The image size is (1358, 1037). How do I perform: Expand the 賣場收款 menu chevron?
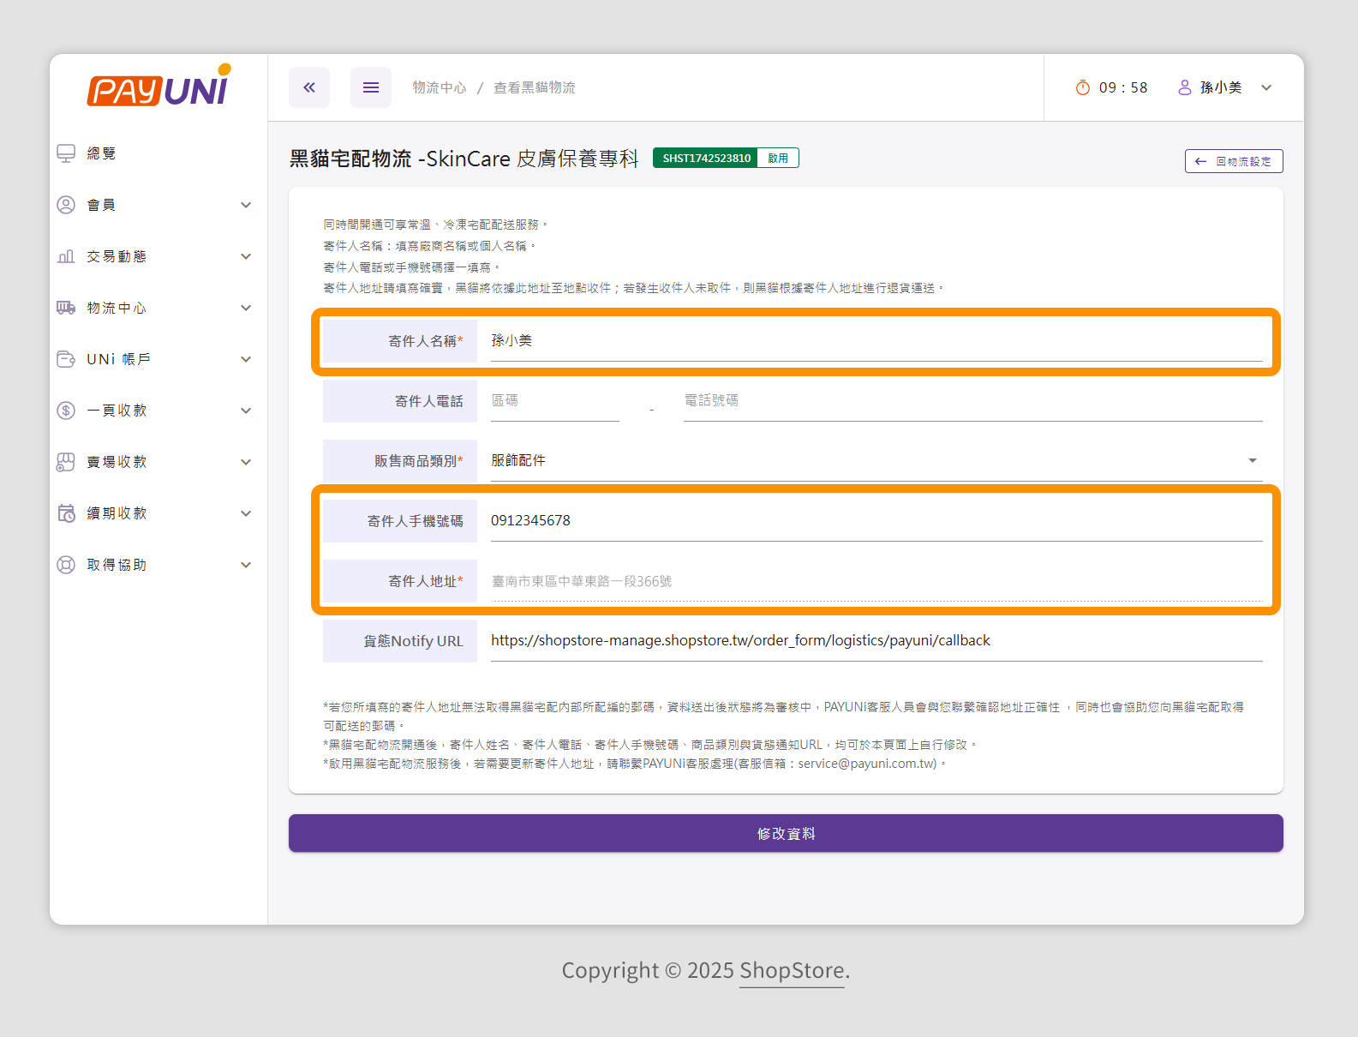pyautogui.click(x=246, y=462)
